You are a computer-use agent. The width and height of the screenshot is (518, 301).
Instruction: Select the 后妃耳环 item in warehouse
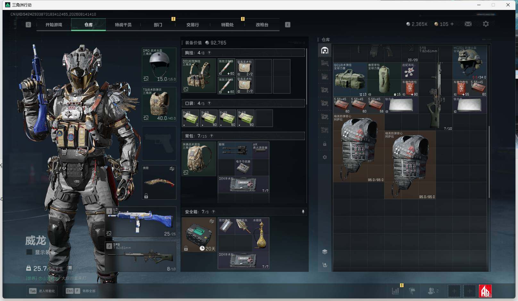(x=410, y=71)
